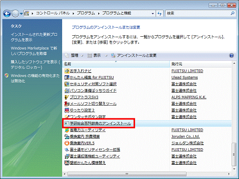This screenshot has height=179, width=239.
Task: Open the 整理 toolbar menu
Action: [74, 56]
